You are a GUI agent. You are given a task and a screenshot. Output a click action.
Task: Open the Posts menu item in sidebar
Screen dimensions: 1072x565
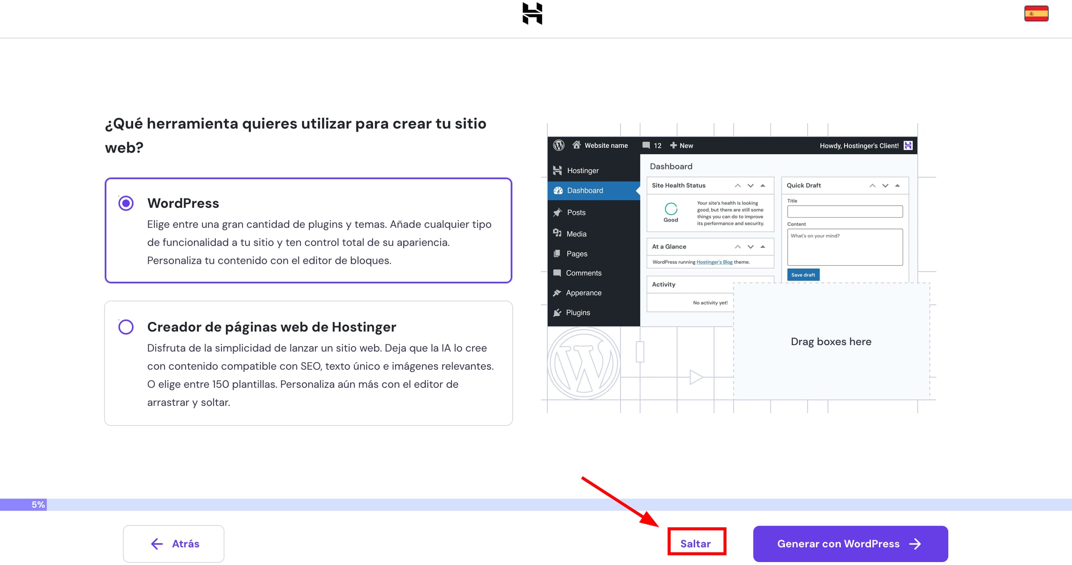click(576, 212)
